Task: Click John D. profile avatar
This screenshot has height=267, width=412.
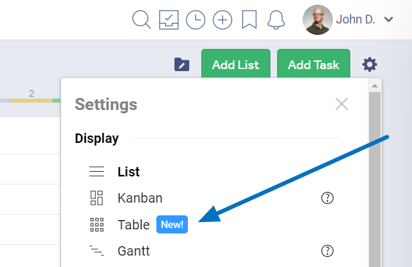Action: [x=317, y=19]
